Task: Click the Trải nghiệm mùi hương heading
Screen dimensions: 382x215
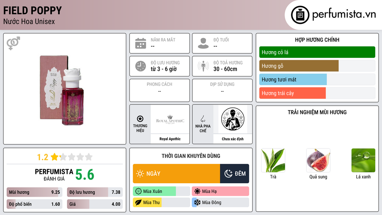Action: [x=317, y=112]
